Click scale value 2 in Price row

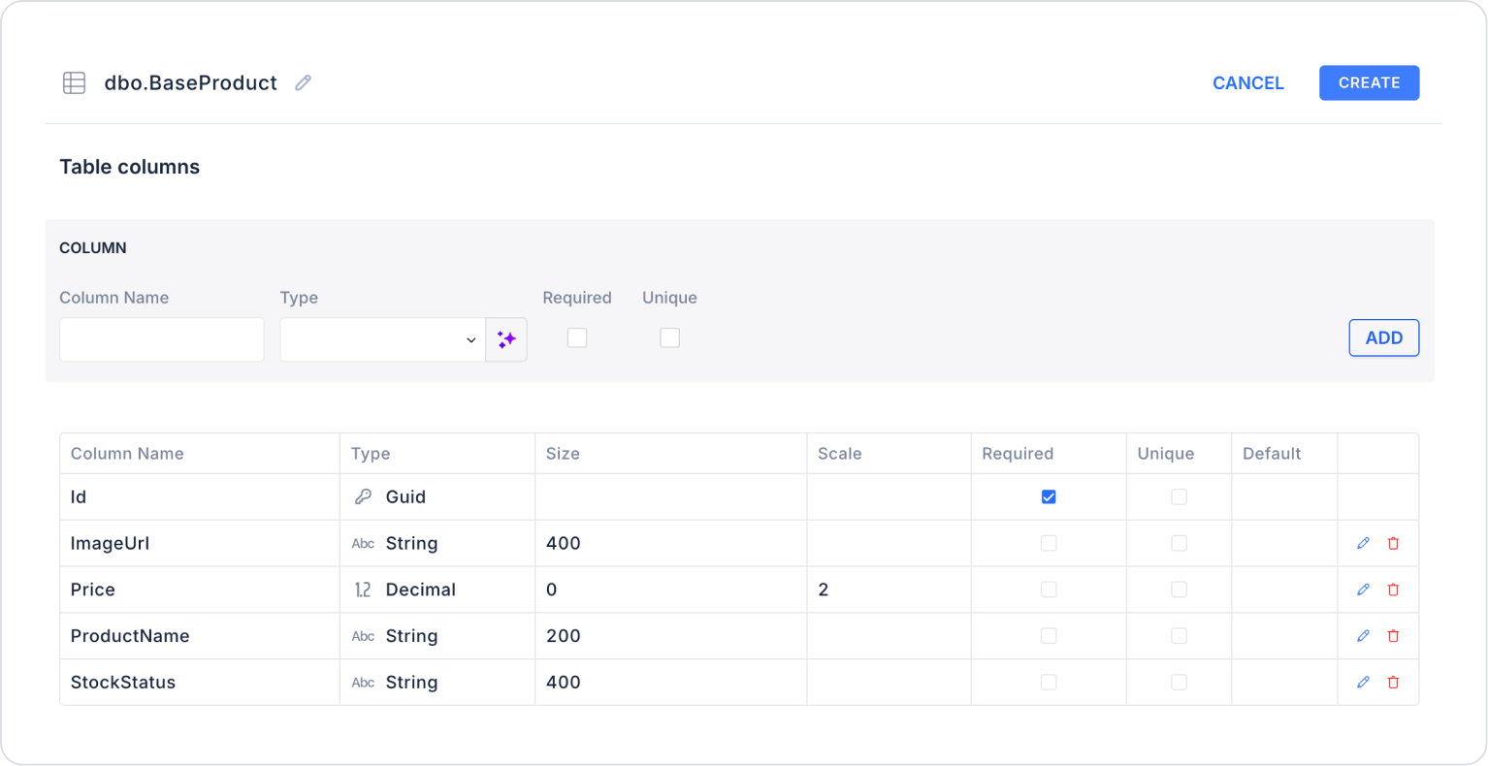point(824,590)
